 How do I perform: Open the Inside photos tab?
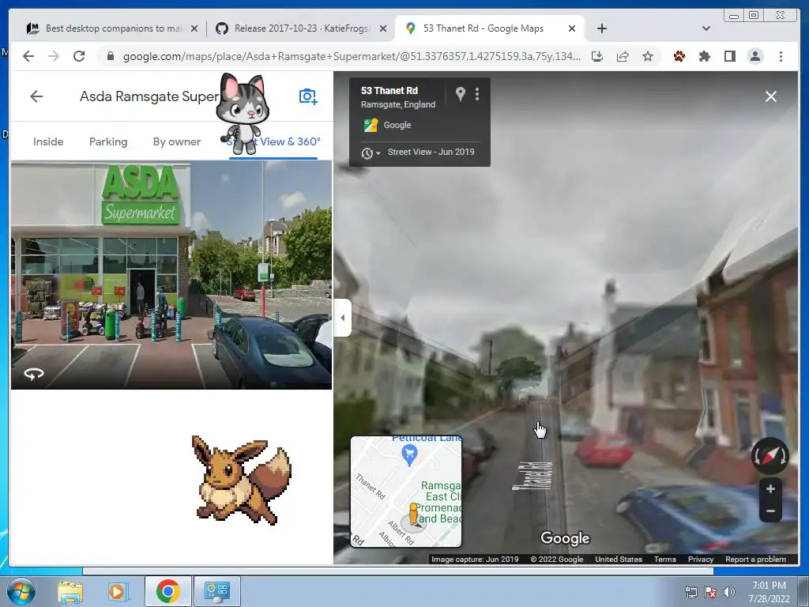(48, 141)
